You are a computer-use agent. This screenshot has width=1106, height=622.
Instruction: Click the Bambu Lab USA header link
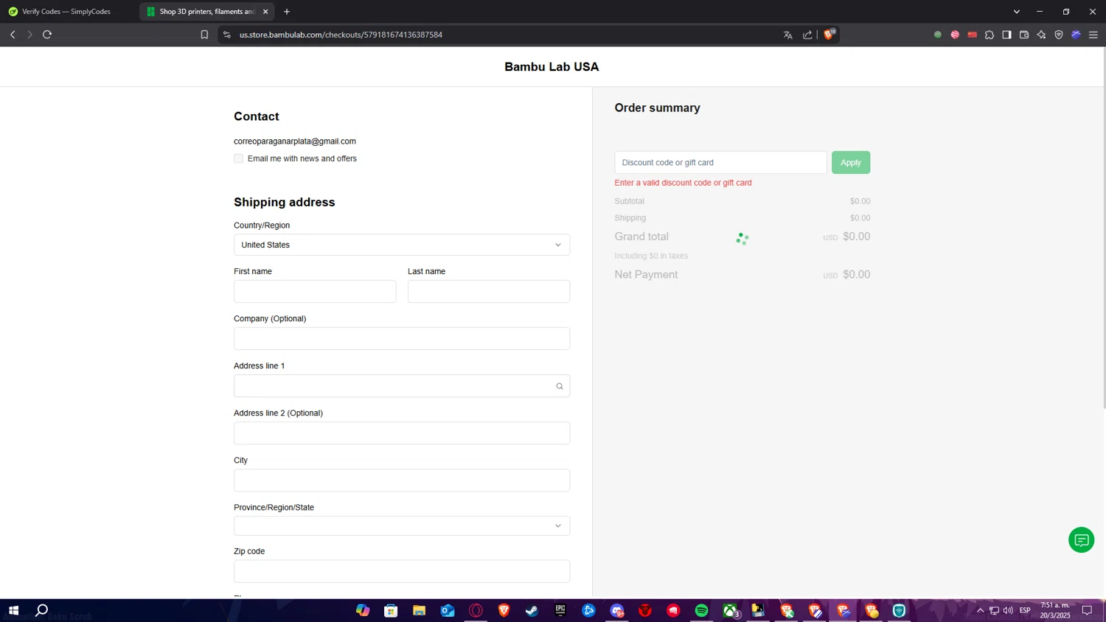552,67
